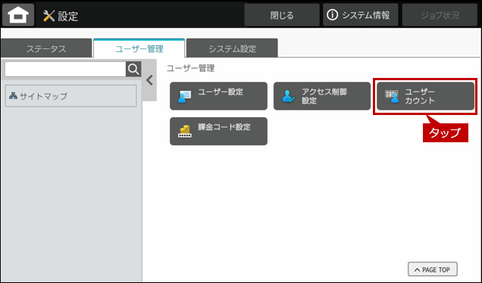Tap the ユーザーカウント tile label
This screenshot has width=482, height=283.
[x=420, y=96]
